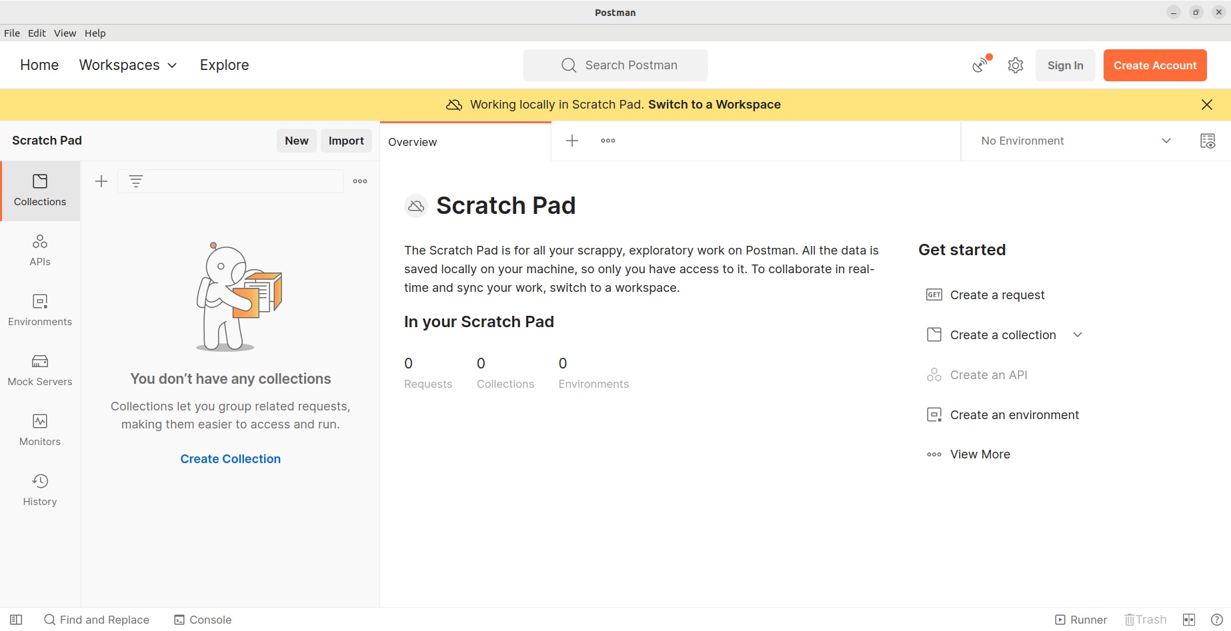1231x631 pixels.
Task: Click the Sign In button
Action: 1065,65
